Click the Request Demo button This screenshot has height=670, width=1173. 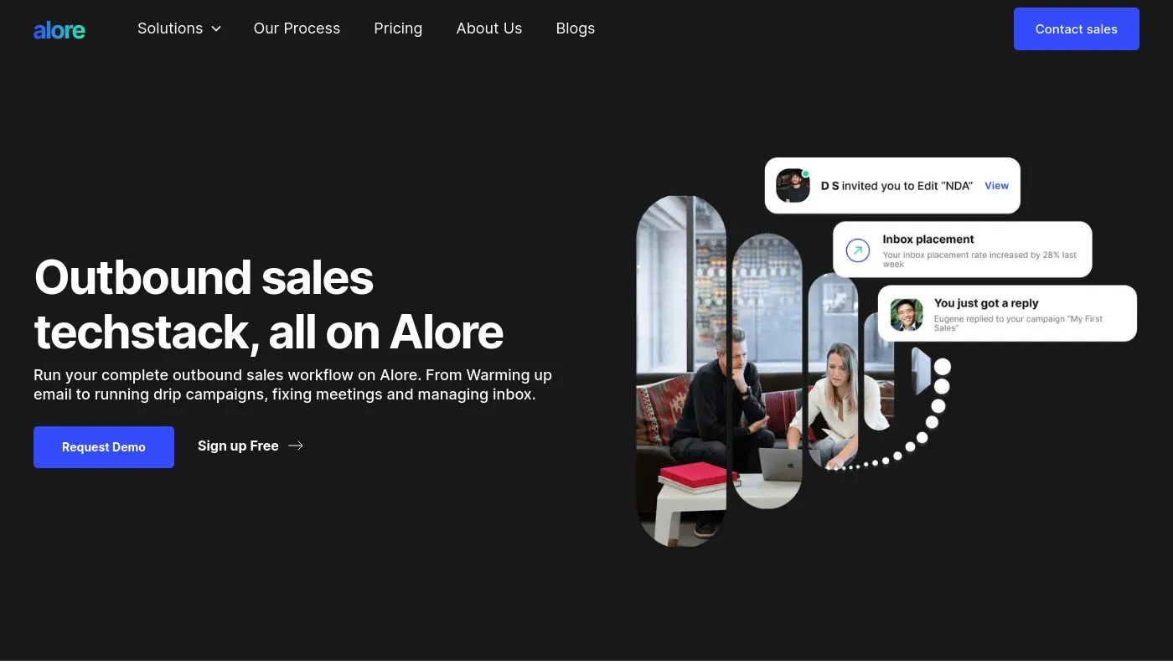[x=104, y=447]
